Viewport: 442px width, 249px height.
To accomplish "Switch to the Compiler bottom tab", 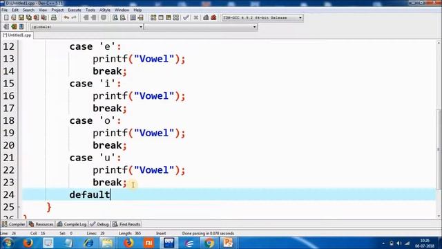I will tap(14, 224).
